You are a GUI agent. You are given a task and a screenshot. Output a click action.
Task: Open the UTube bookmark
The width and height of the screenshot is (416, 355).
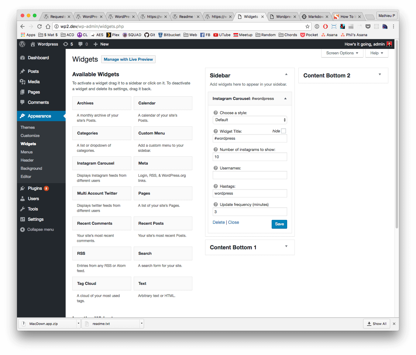[222, 35]
